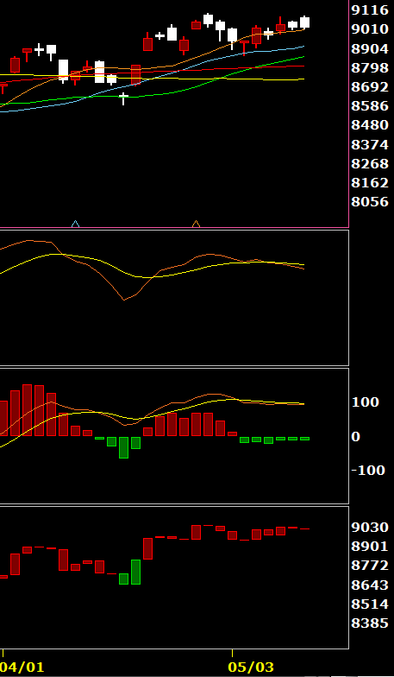
Task: Click the right end of the light blue moving average line
Action: pos(303,47)
